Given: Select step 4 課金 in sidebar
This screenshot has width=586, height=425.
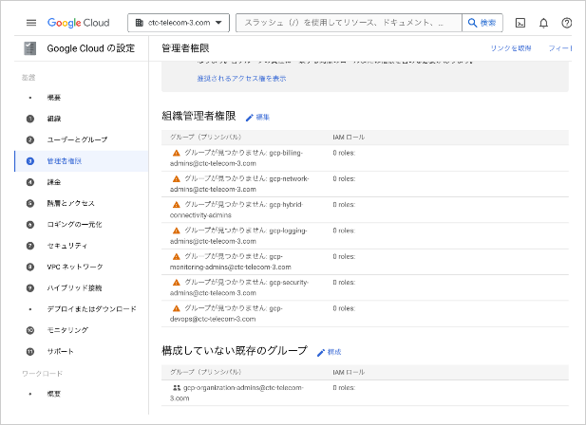Looking at the screenshot, I should [x=54, y=182].
